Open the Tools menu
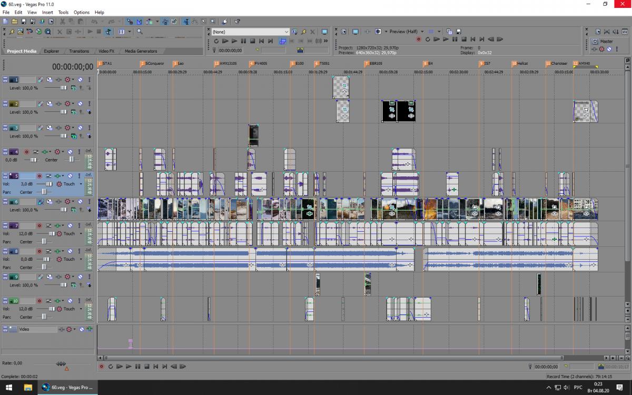The height and width of the screenshot is (395, 632). [63, 12]
